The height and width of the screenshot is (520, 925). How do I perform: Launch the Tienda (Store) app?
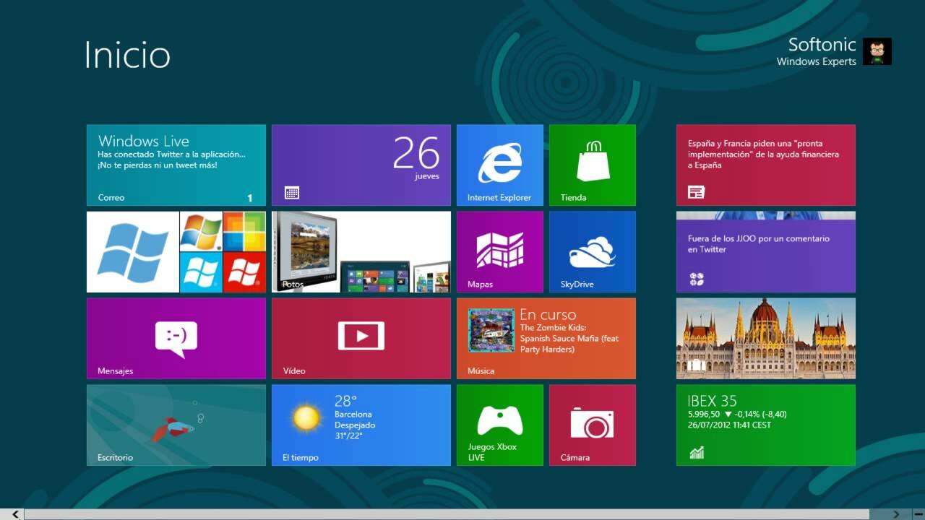[x=592, y=165]
